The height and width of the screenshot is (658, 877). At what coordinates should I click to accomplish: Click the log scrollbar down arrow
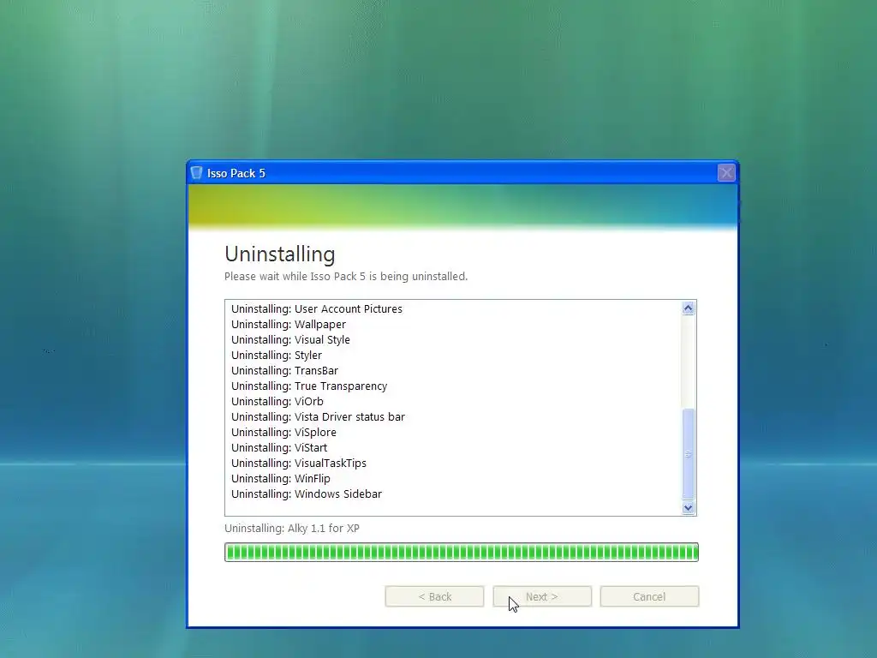point(689,507)
